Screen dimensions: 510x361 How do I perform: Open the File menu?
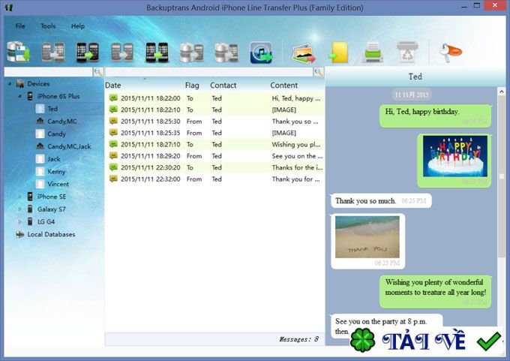pos(20,26)
